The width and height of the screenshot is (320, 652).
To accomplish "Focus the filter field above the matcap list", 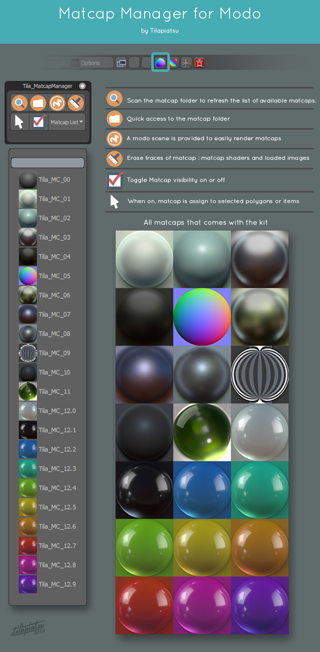I will (x=48, y=162).
